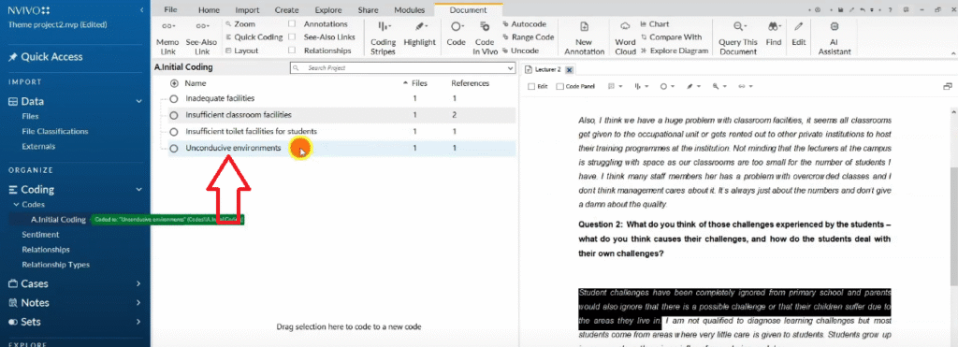Image resolution: width=958 pixels, height=347 pixels.
Task: Open the See-Also Link tool
Action: click(x=201, y=37)
